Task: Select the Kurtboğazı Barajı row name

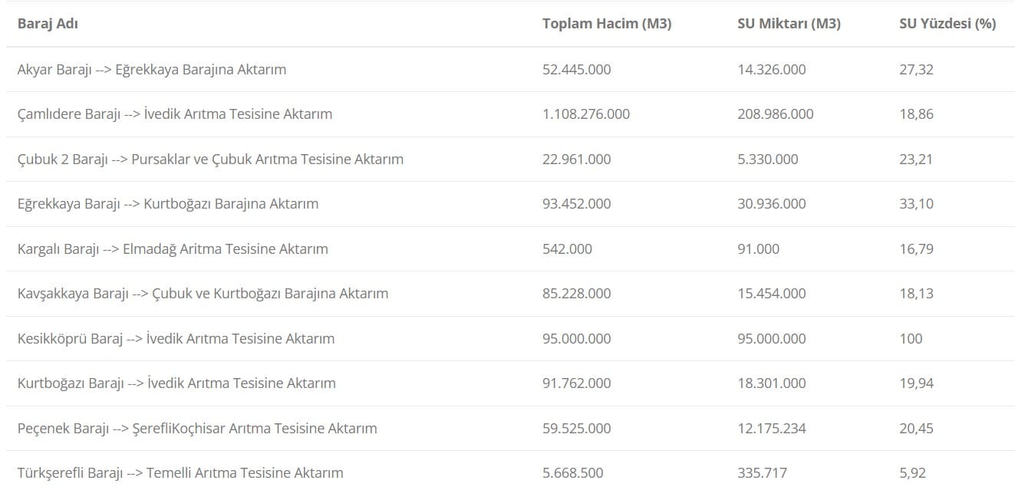Action: click(x=176, y=383)
